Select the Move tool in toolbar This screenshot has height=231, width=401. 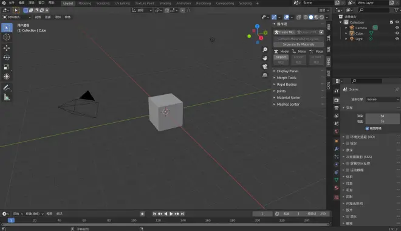coord(7,48)
